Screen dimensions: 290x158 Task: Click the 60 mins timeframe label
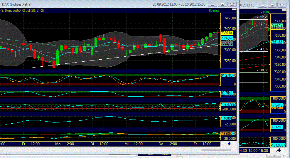coord(214,11)
